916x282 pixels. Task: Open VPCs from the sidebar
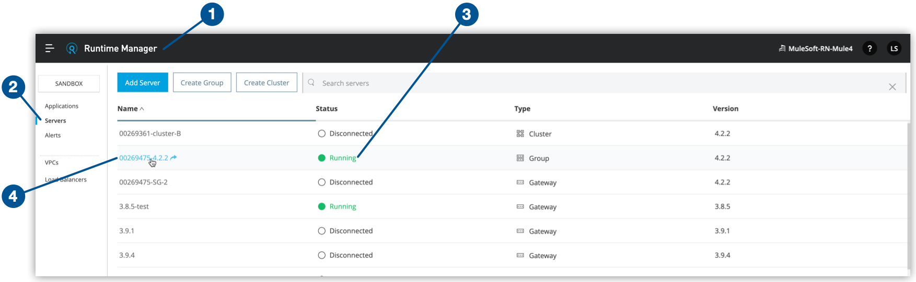[52, 163]
